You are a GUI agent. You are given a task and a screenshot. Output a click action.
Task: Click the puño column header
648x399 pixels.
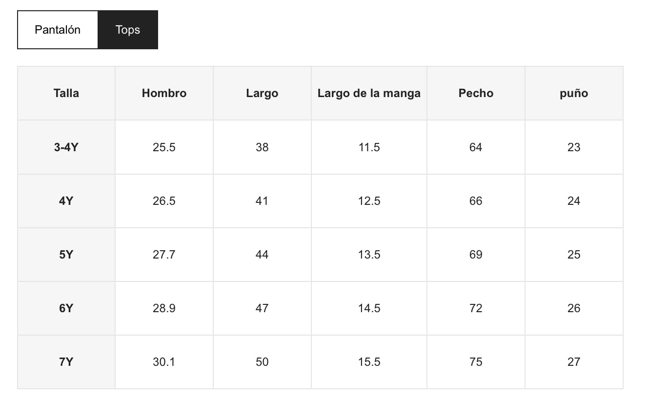coord(574,93)
